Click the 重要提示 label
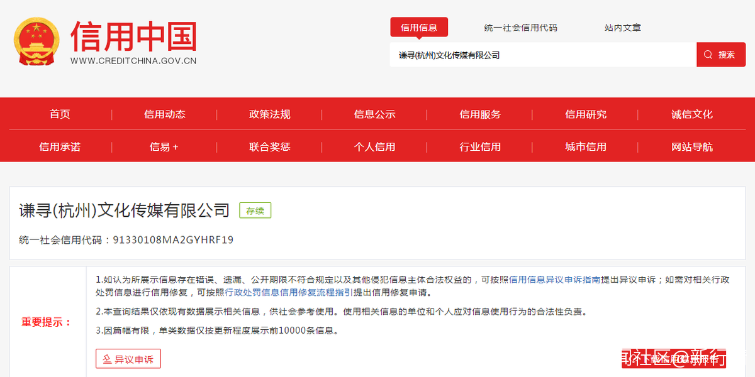This screenshot has width=755, height=377. (46, 322)
